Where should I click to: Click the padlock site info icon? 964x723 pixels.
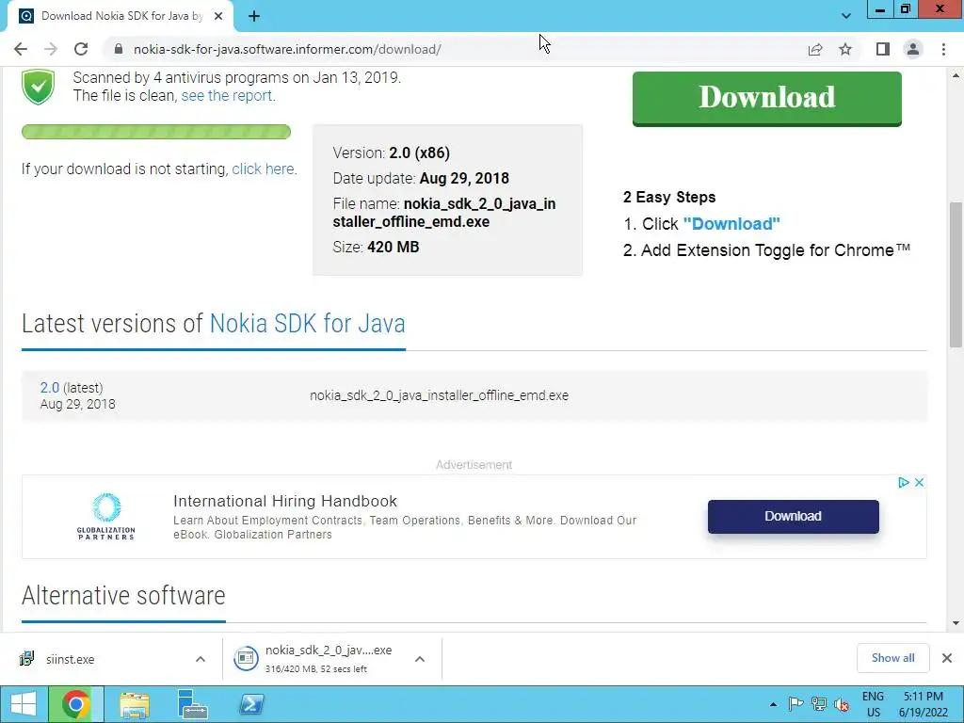[x=119, y=49]
